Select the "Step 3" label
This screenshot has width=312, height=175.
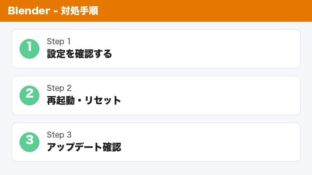point(59,135)
